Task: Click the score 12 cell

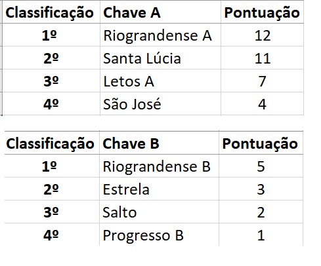Action: point(262,35)
